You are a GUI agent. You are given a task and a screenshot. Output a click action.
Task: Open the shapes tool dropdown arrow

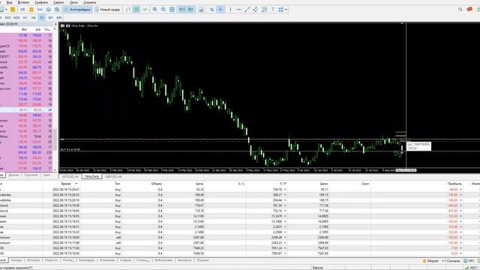[x=286, y=10]
